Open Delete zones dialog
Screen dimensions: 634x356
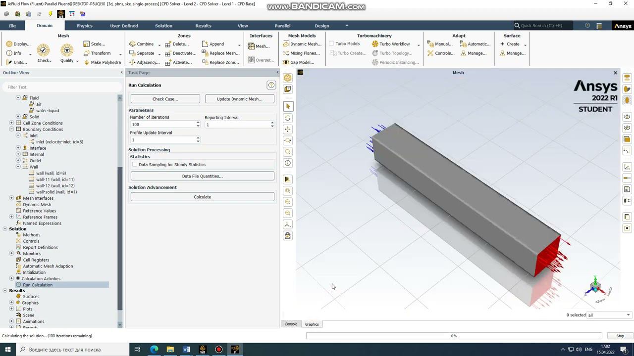177,44
